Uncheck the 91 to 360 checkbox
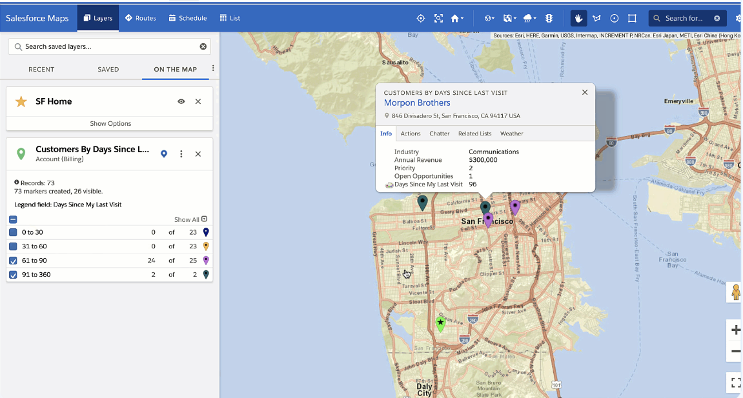Image resolution: width=743 pixels, height=398 pixels. tap(14, 275)
